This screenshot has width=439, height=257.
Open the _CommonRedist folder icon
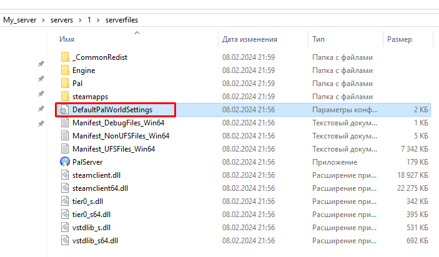(x=65, y=57)
